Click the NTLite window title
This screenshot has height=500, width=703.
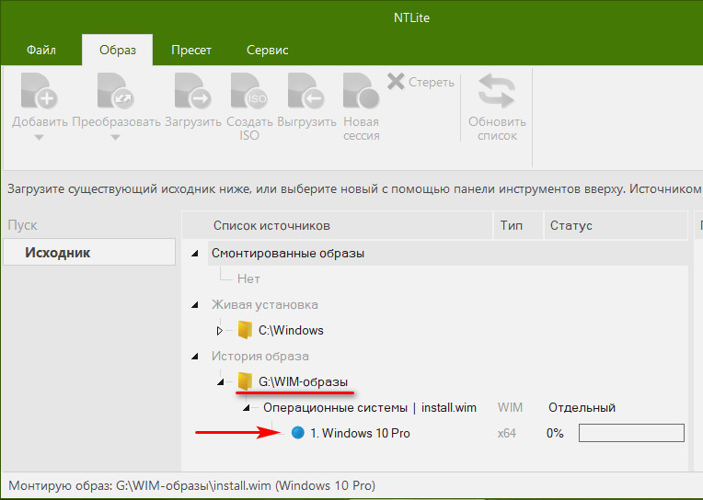[x=411, y=17]
